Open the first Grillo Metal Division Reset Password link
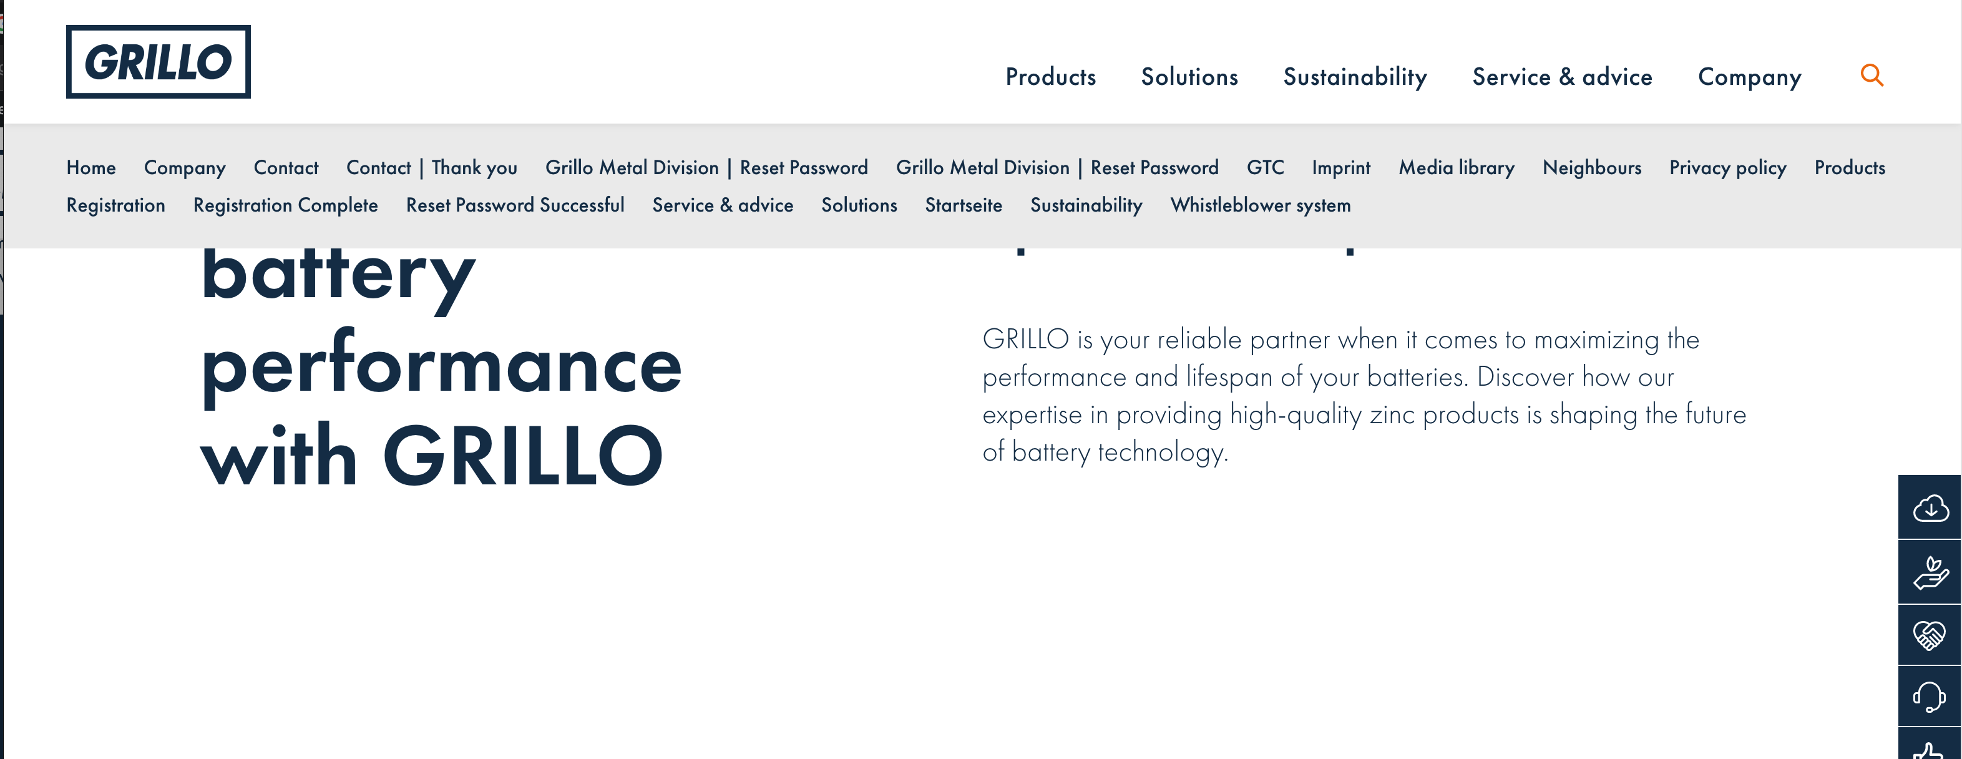This screenshot has width=1962, height=759. click(707, 168)
